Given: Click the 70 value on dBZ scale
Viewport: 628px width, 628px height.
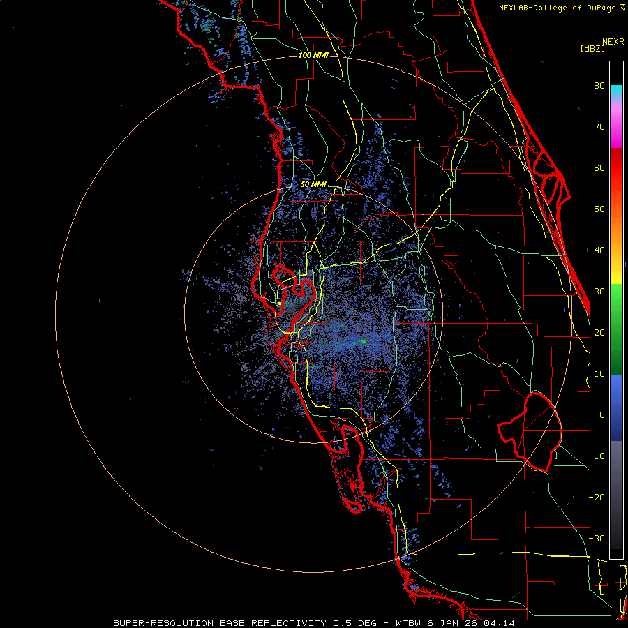Looking at the screenshot, I should coord(599,127).
